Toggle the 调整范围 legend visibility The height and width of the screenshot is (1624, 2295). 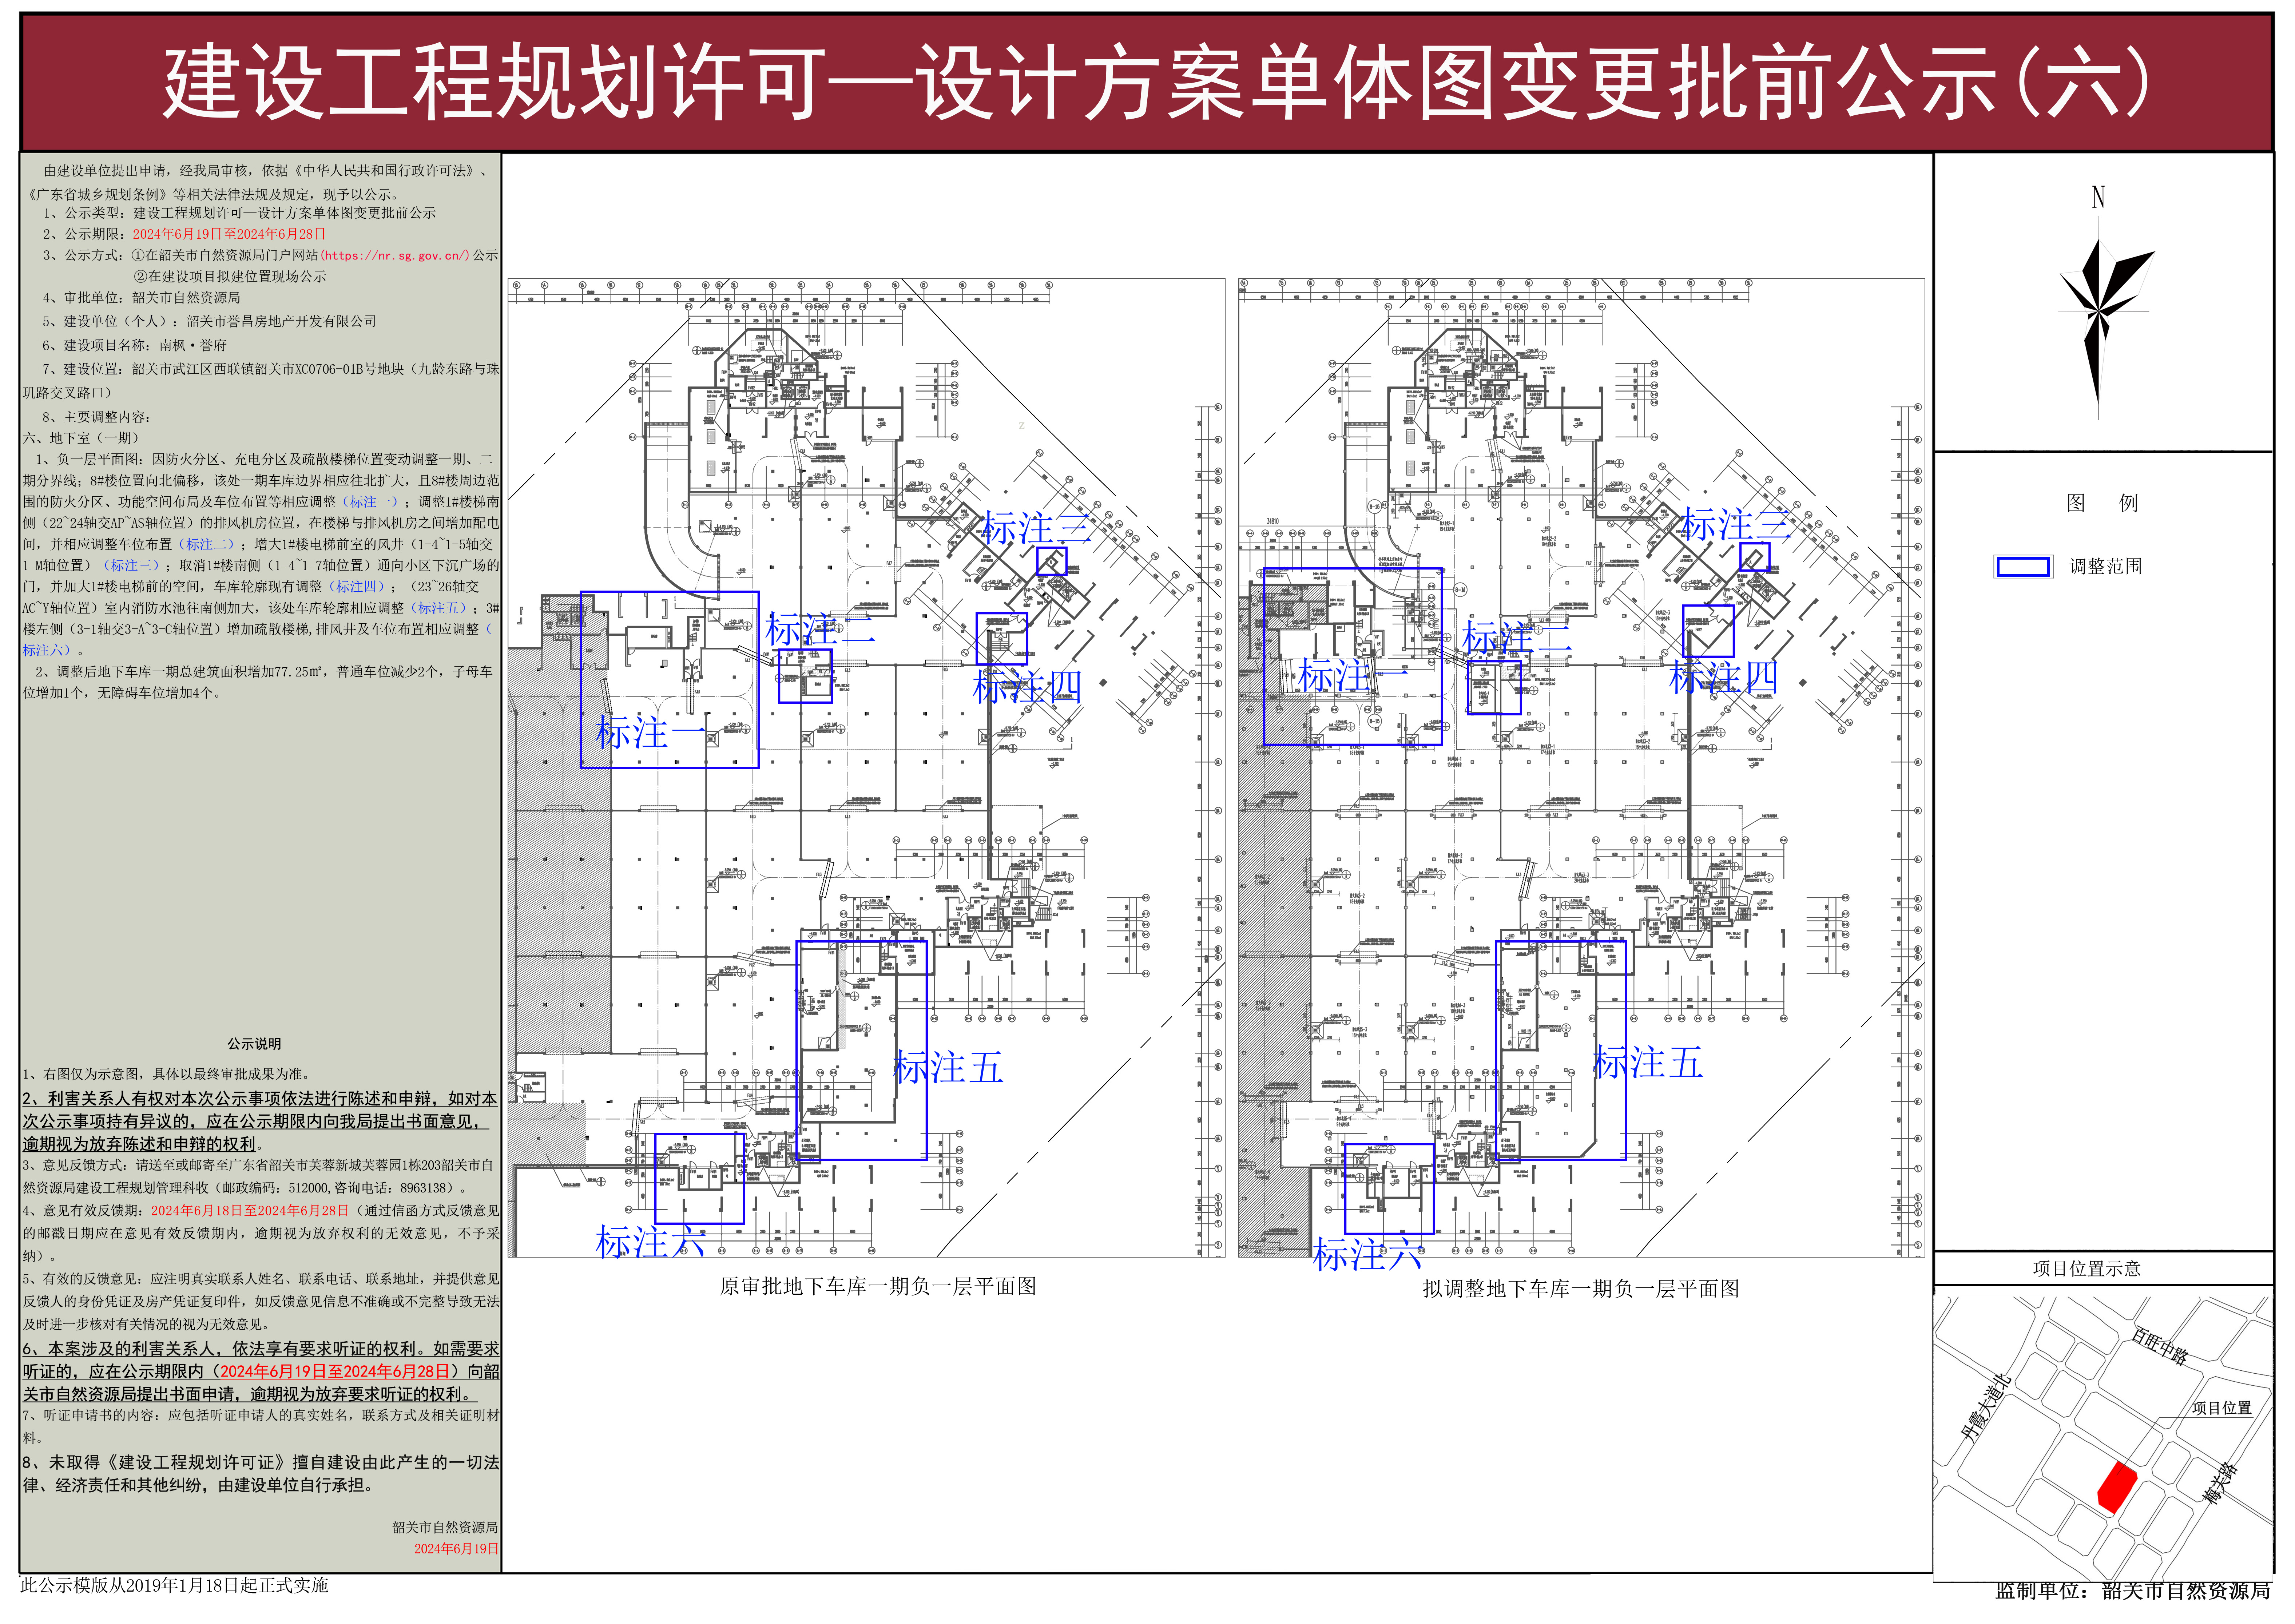point(2060,565)
